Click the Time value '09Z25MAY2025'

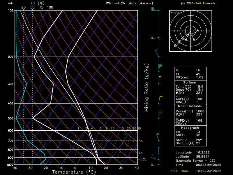[209, 165]
